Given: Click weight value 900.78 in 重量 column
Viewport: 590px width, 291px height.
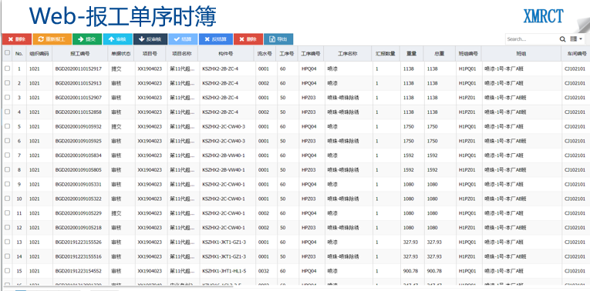Looking at the screenshot, I should click(410, 271).
